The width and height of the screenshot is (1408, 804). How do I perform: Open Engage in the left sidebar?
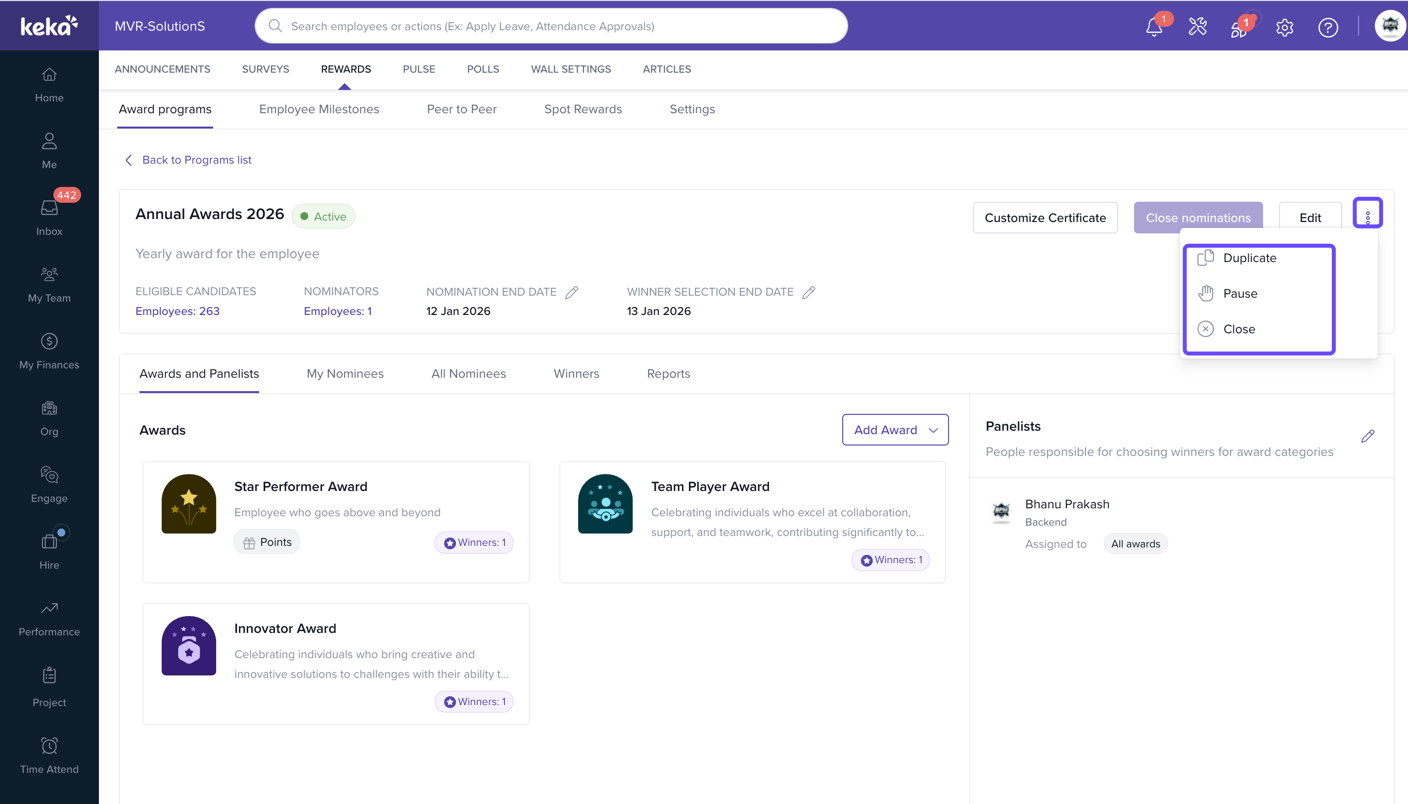(x=49, y=484)
